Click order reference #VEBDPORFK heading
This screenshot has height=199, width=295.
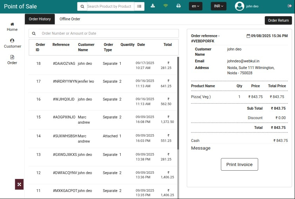[x=205, y=38]
